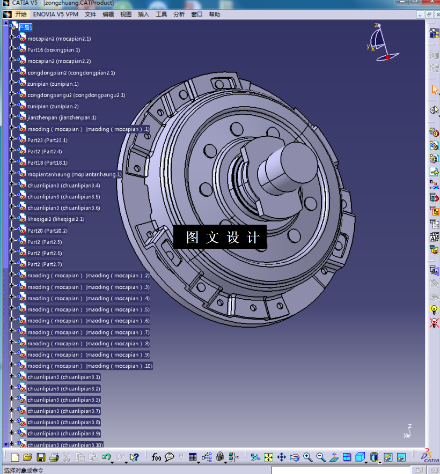Click the Zoom Out magnifier
This screenshot has height=474, width=440.
(321, 457)
